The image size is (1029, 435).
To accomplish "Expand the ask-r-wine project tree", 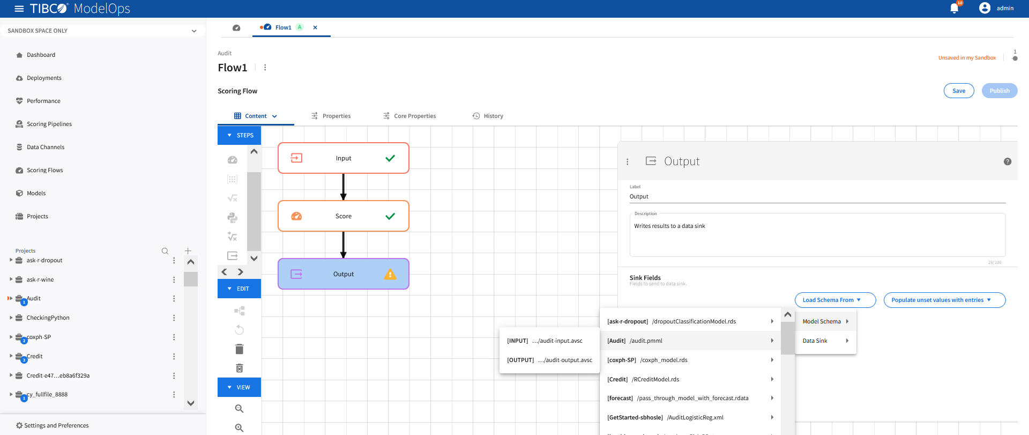I will (11, 279).
